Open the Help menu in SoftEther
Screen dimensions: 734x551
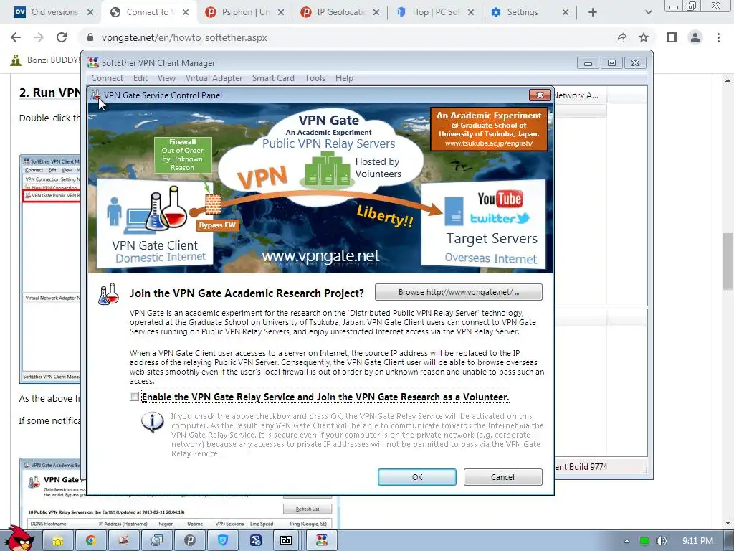point(344,78)
